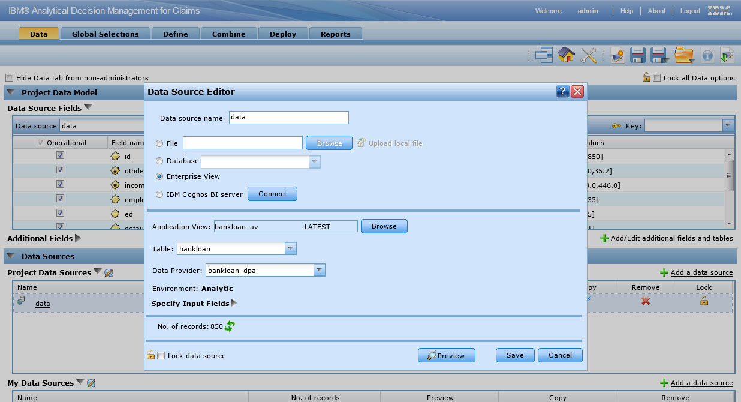Close the Data Source Editor dialog
741x402 pixels.
(577, 91)
